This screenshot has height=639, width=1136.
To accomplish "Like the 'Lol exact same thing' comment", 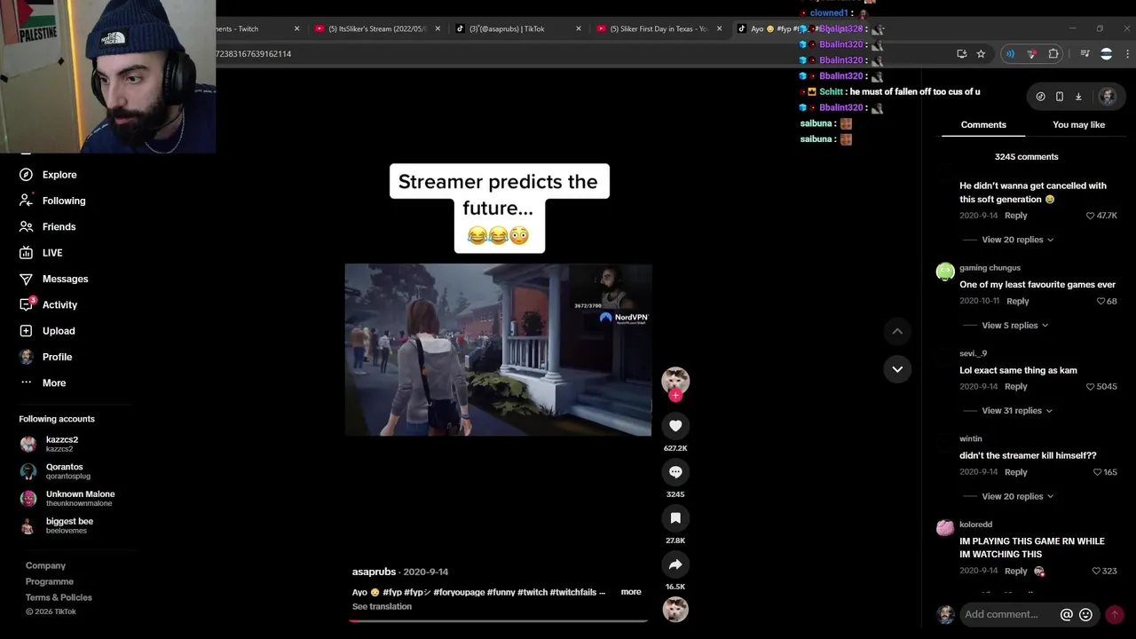I will 1102,387.
